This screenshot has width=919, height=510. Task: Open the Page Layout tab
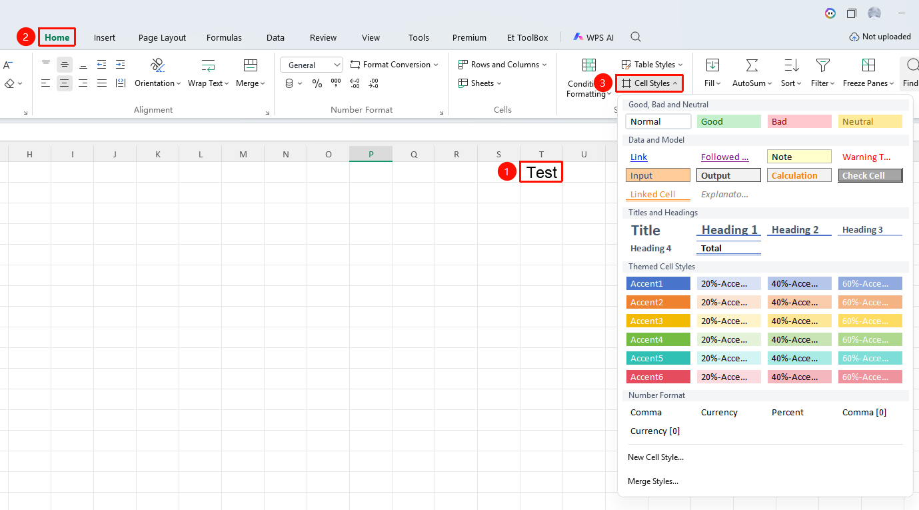point(162,37)
